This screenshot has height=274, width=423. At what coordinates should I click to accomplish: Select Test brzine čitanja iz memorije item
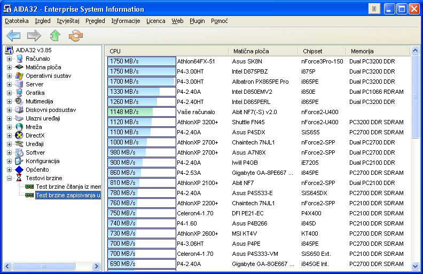68,187
